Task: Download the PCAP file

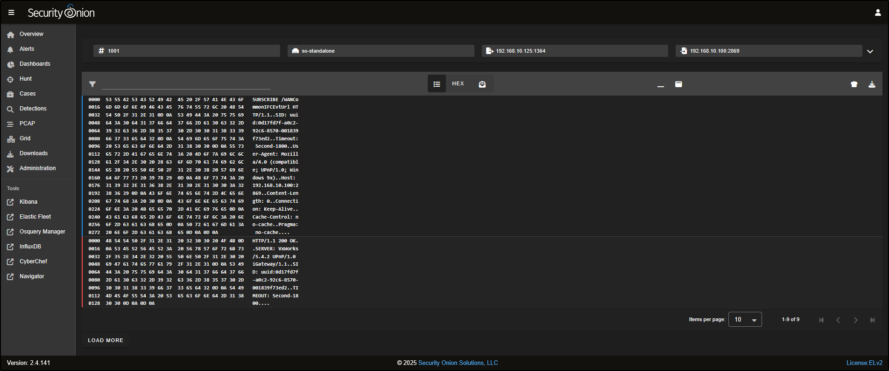Action: pyautogui.click(x=872, y=84)
